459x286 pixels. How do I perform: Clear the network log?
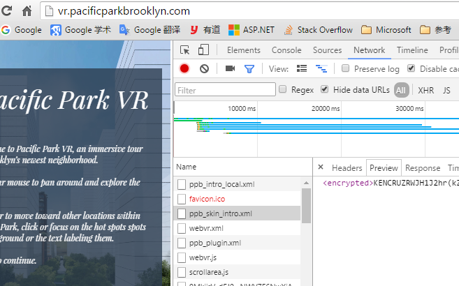pos(204,68)
